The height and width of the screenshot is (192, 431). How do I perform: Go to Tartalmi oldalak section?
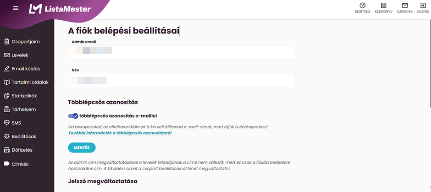click(30, 82)
